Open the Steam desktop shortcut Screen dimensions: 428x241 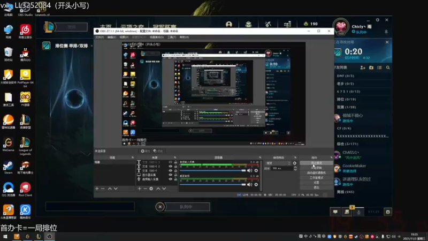[x=8, y=168]
